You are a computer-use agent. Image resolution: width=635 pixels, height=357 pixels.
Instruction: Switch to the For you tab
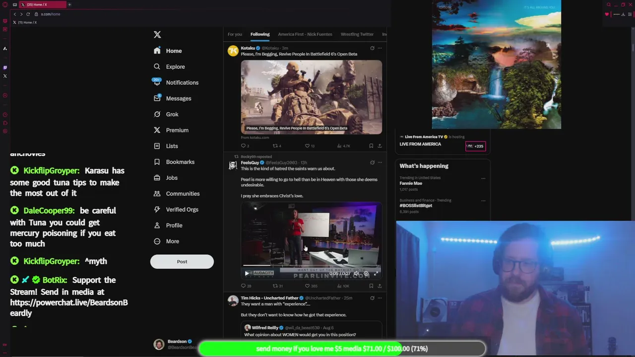235,34
